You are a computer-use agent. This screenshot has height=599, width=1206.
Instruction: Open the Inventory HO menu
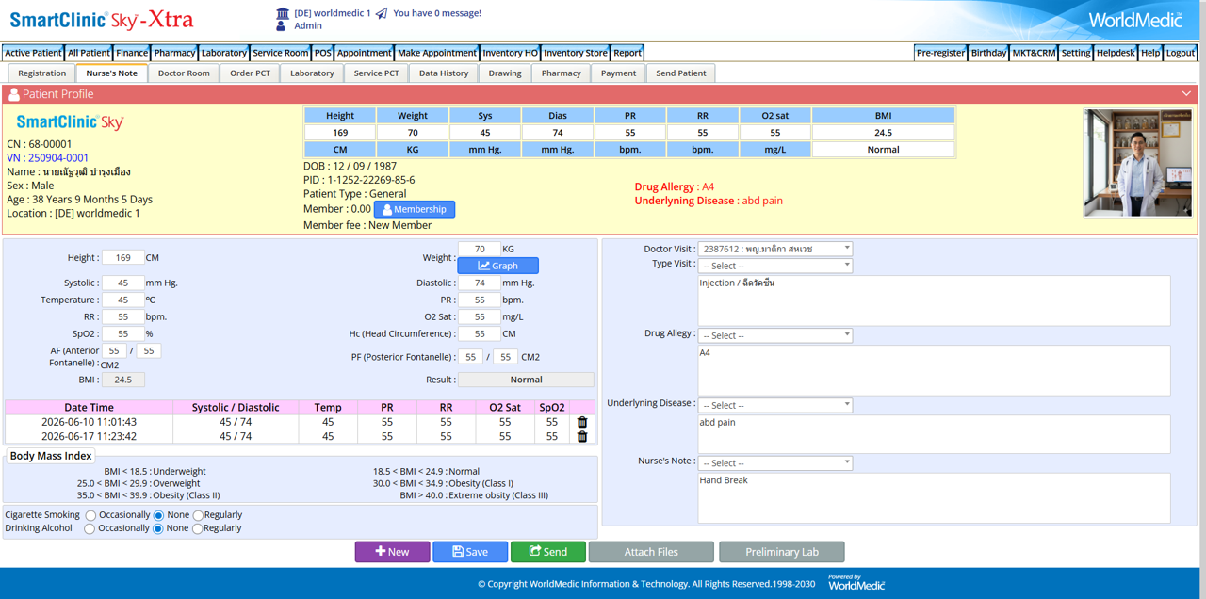pyautogui.click(x=510, y=53)
